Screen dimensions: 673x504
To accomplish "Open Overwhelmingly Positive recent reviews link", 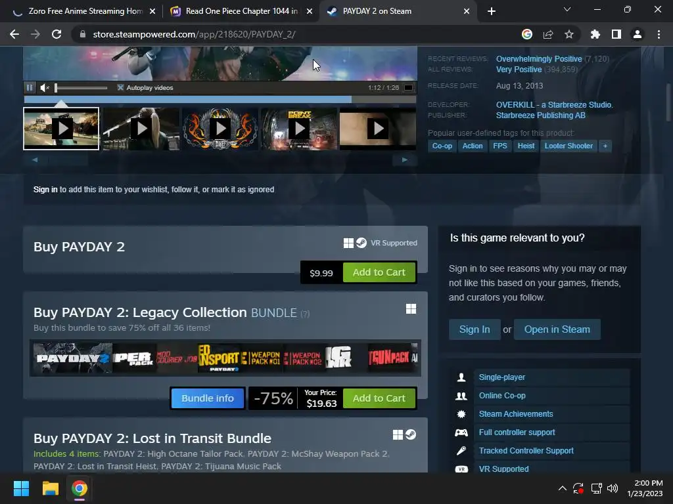I will [539, 58].
